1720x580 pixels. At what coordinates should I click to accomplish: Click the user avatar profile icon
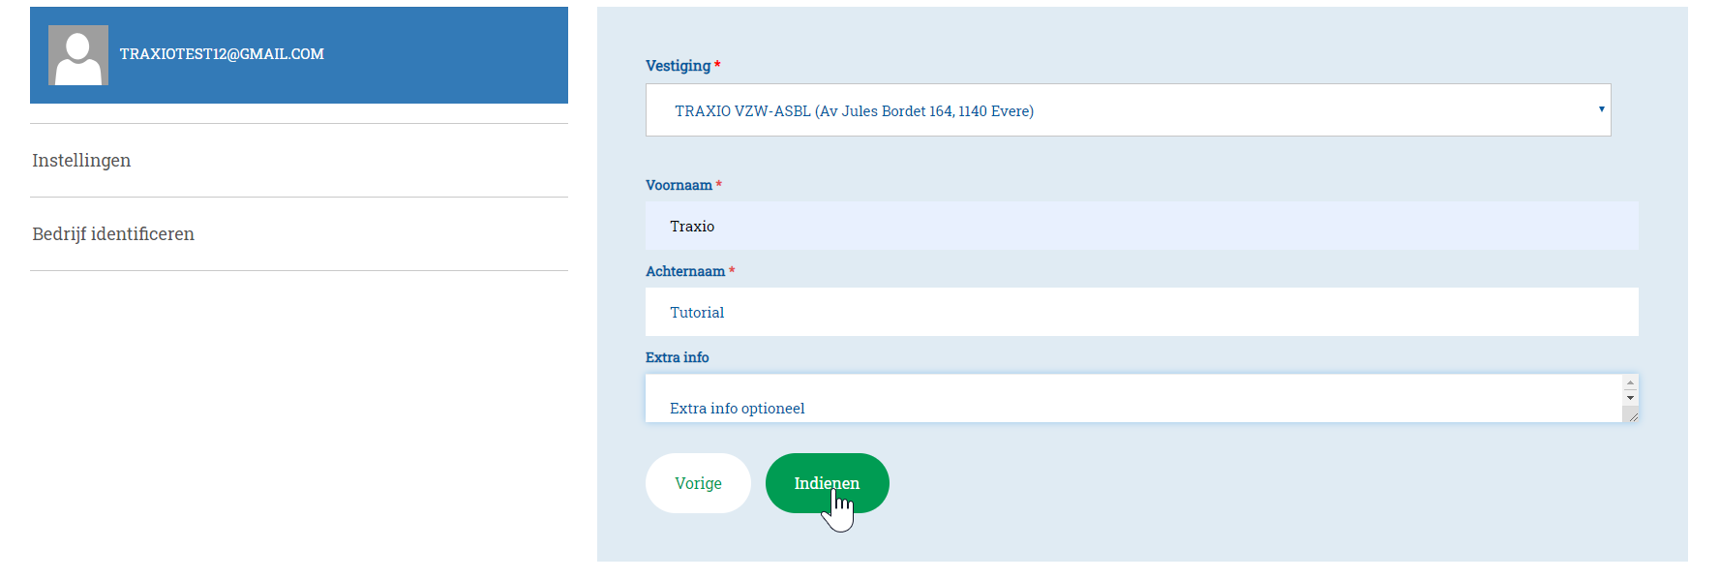(77, 55)
